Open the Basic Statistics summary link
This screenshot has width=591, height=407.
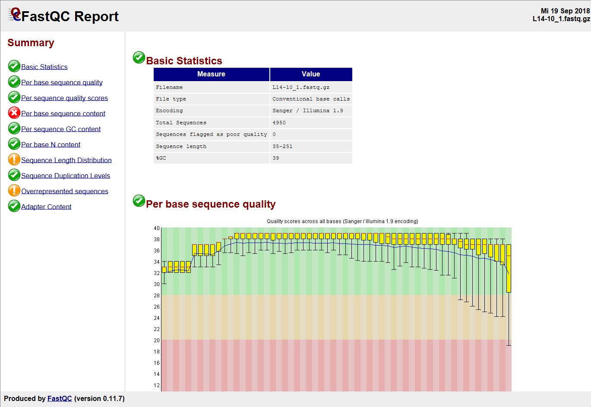pyautogui.click(x=44, y=67)
